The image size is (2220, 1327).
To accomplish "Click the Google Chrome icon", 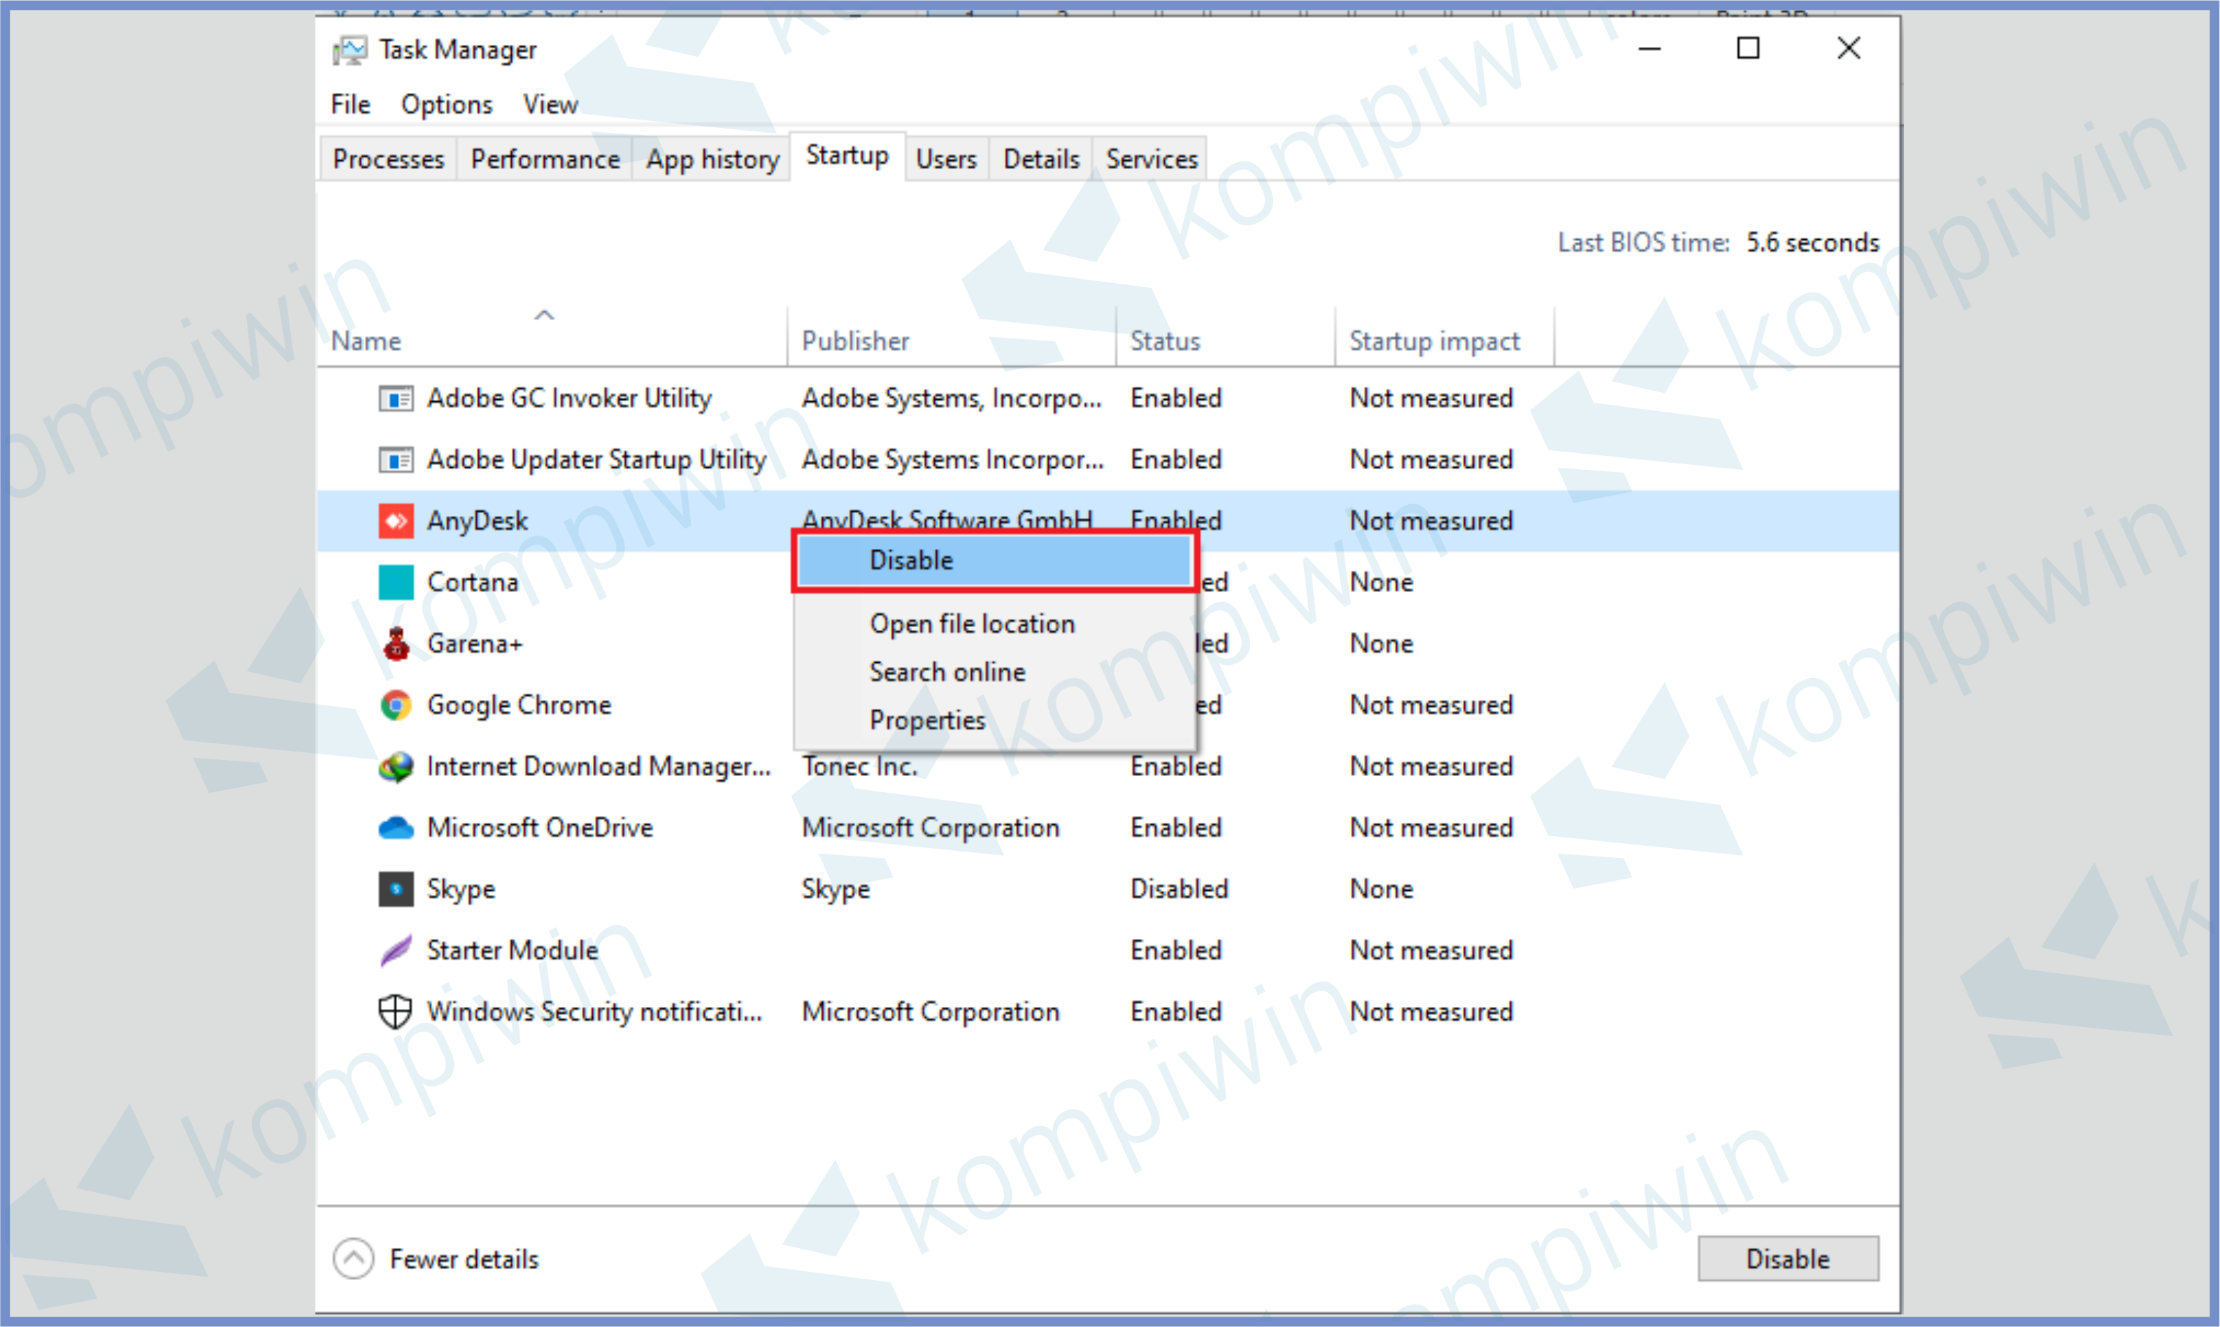I will [x=395, y=705].
